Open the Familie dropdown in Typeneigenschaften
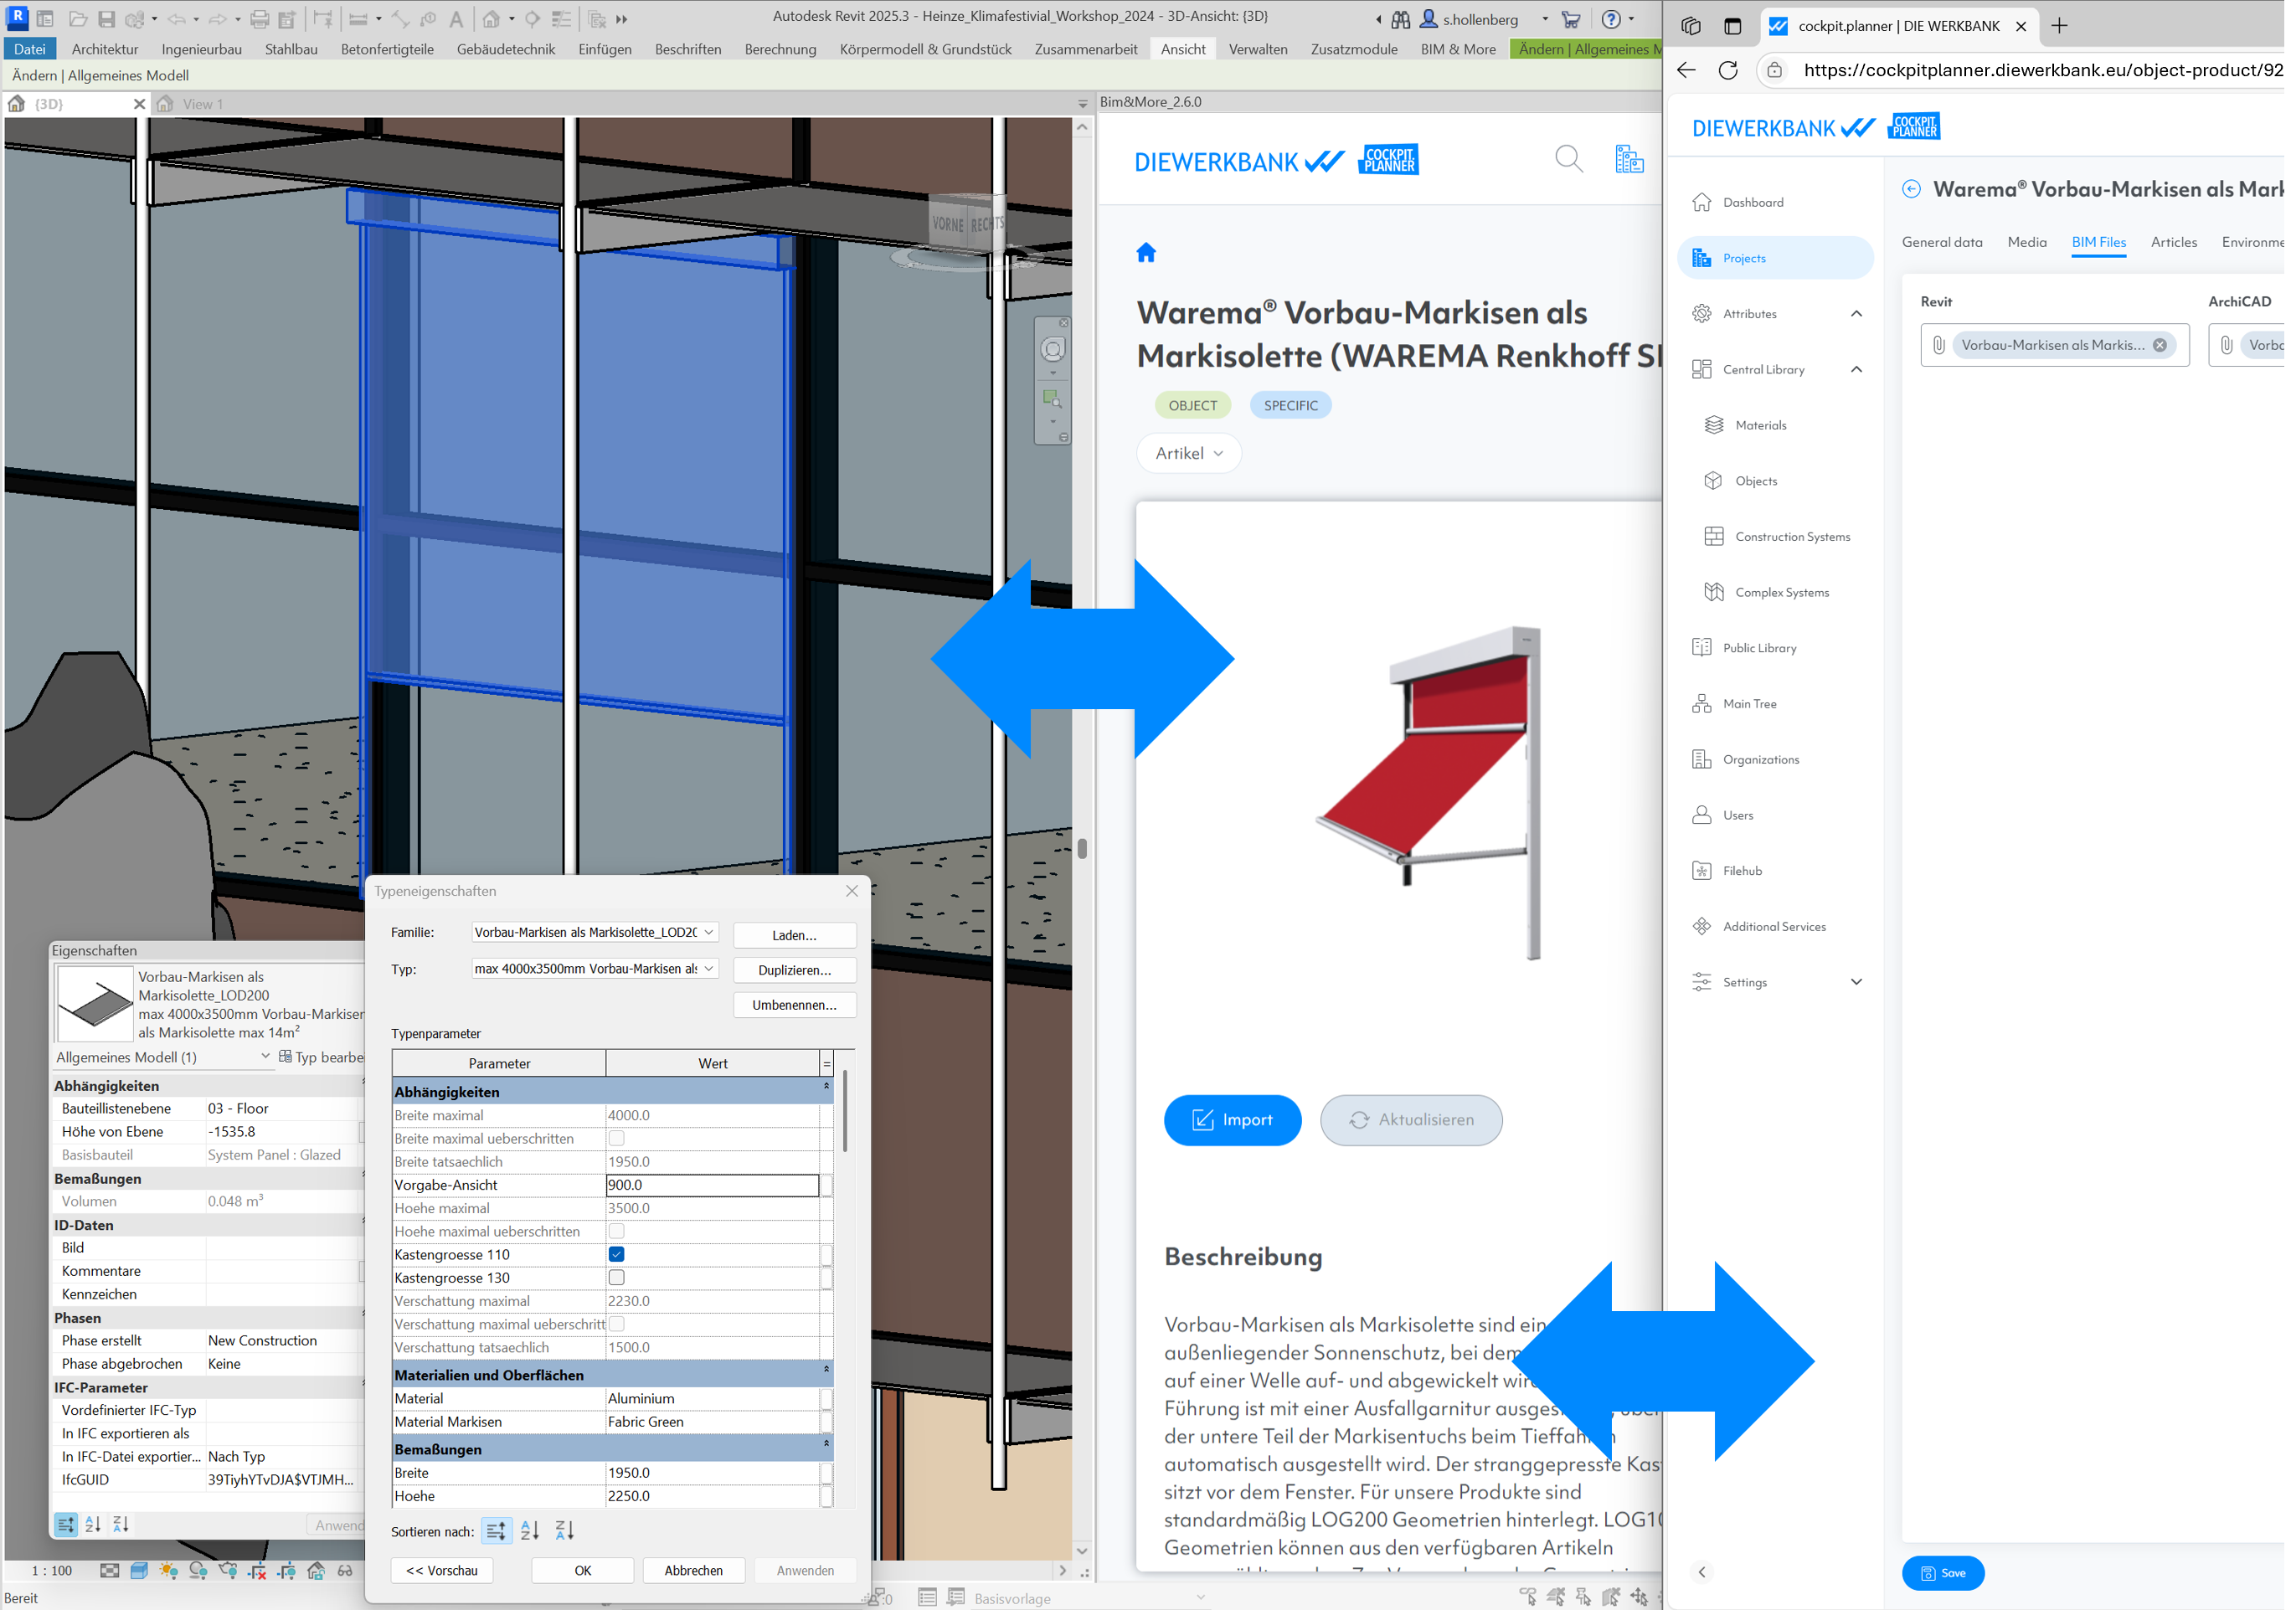 point(595,933)
